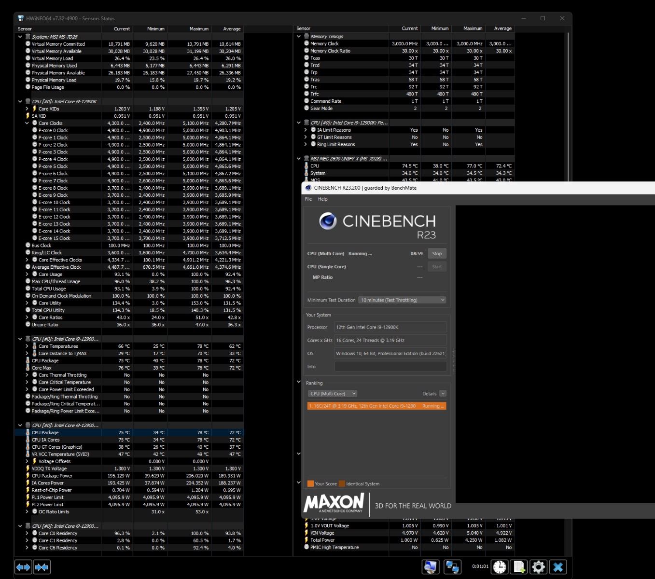
Task: Click the expand columns arrows icon in HWiNFO toolbar
Action: point(23,567)
